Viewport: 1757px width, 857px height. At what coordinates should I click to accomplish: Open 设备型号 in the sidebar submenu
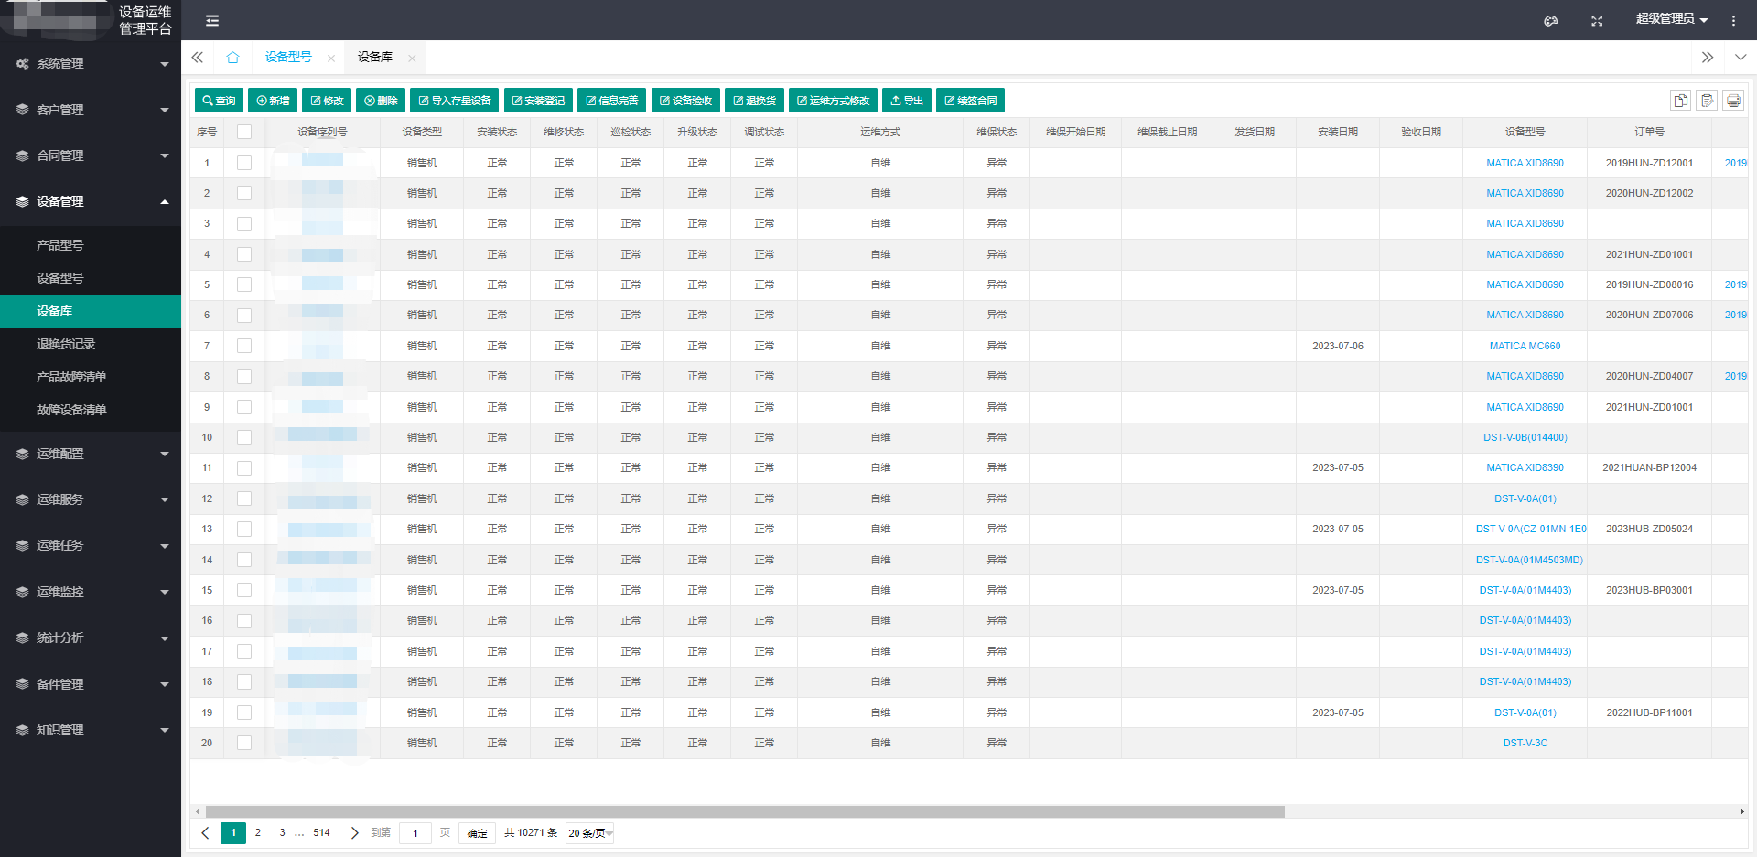(x=91, y=278)
